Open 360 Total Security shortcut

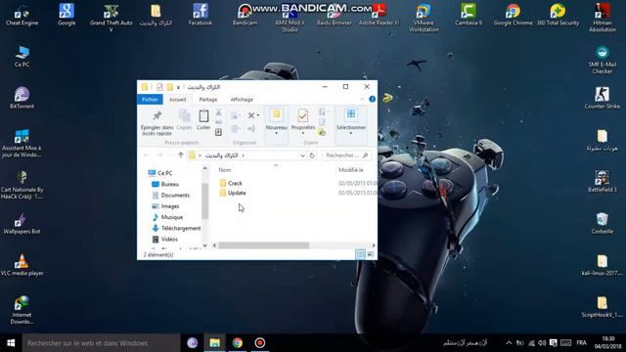(x=558, y=16)
